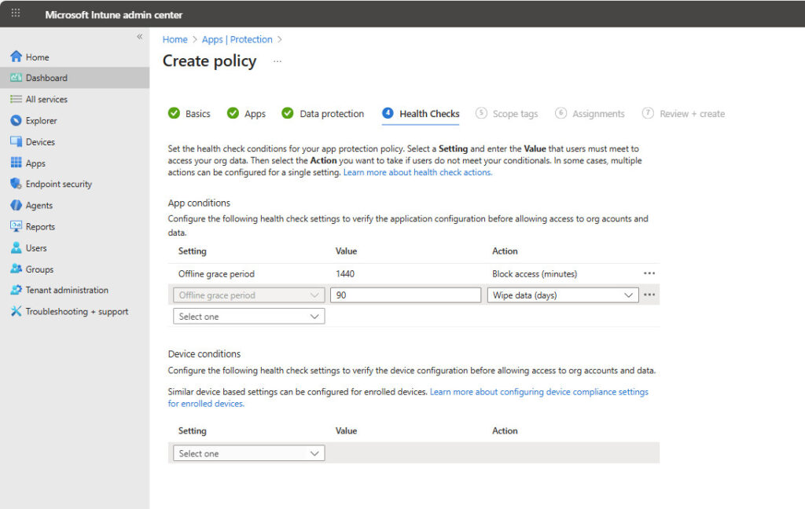Open ellipsis menu next to Create policy title
This screenshot has height=509, width=805.
click(x=278, y=61)
